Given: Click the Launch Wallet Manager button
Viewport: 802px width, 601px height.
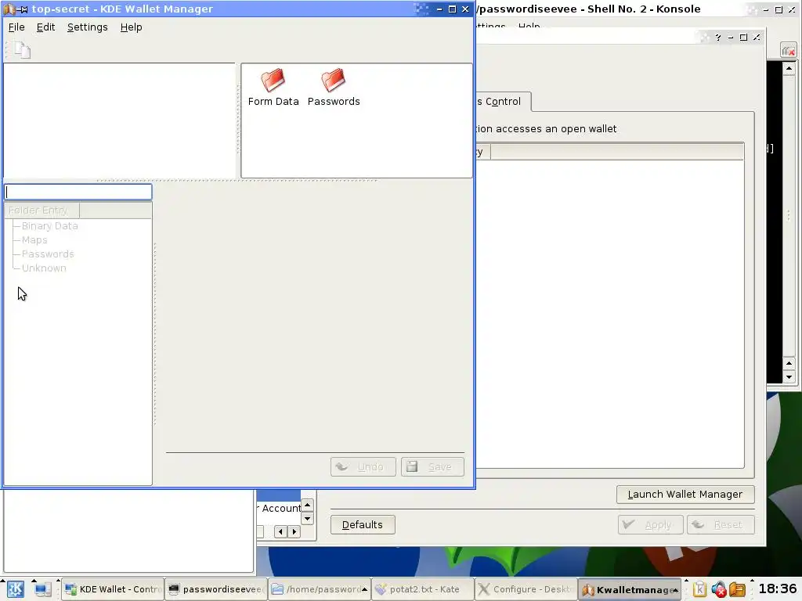Looking at the screenshot, I should pos(685,495).
